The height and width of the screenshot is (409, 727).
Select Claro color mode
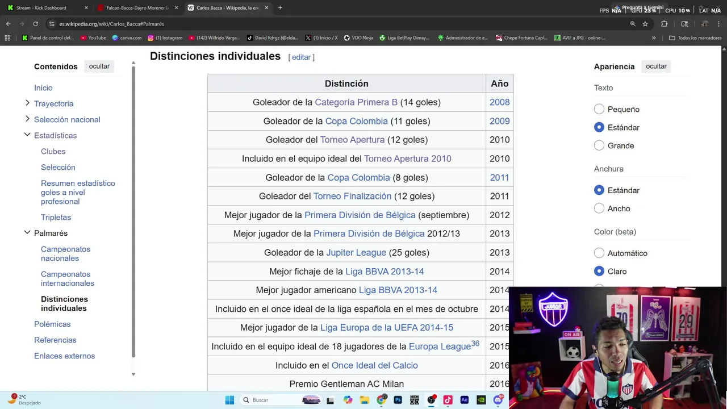599,271
